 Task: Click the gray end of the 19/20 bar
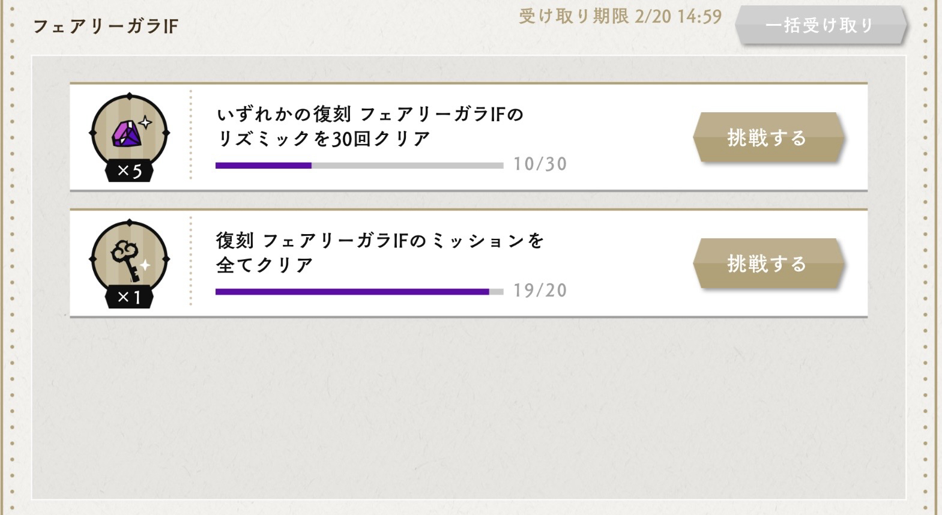tap(497, 292)
